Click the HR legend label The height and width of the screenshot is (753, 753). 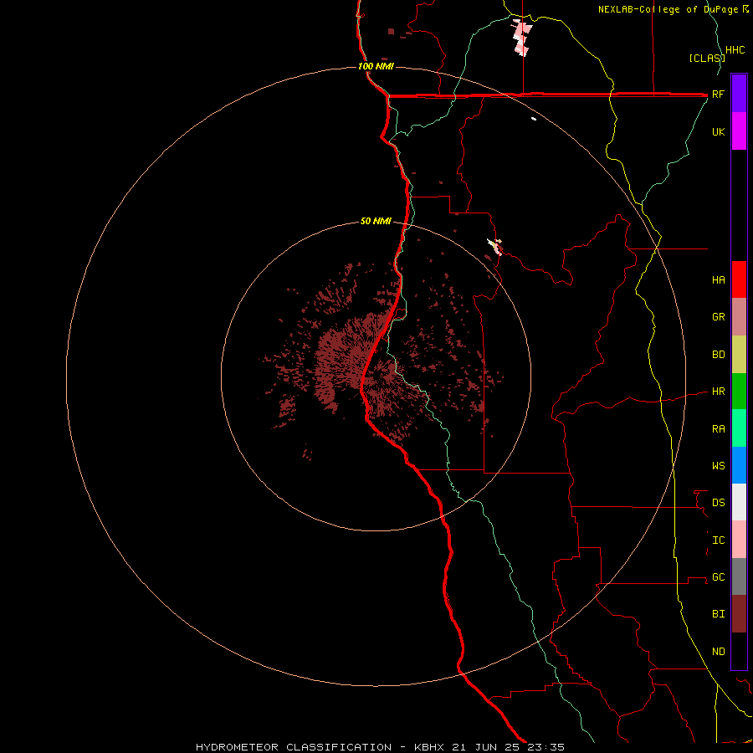point(719,392)
